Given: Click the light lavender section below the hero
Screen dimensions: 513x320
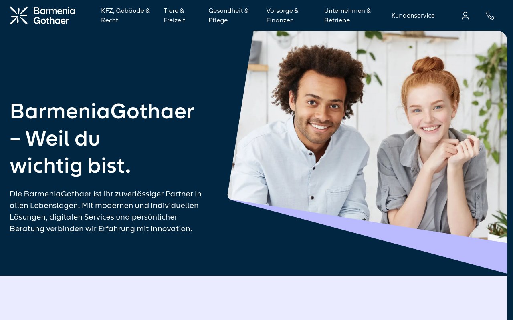Looking at the screenshot, I should click(x=256, y=298).
